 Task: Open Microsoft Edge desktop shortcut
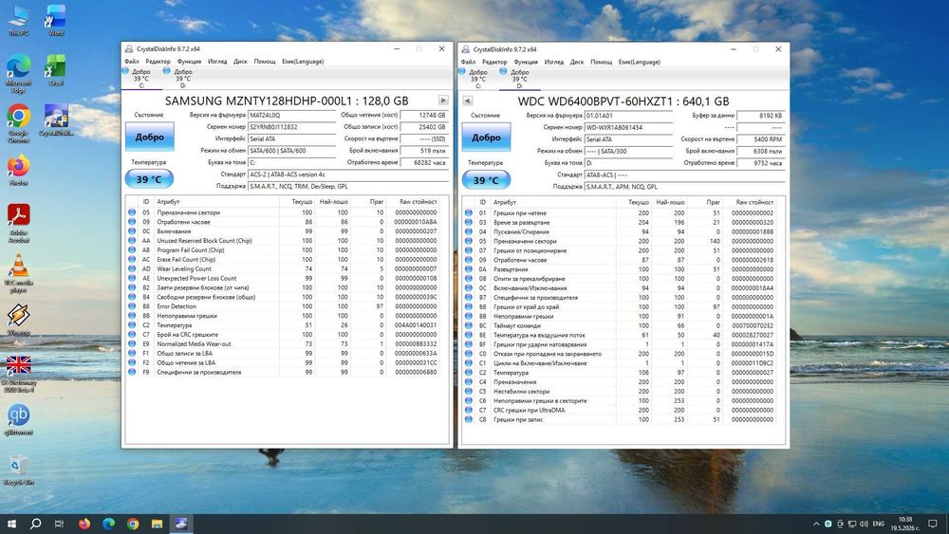[x=18, y=74]
